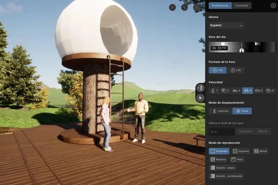Change eye height units to Metros
Viewport: 278px width, 185px height.
pyautogui.click(x=263, y=131)
